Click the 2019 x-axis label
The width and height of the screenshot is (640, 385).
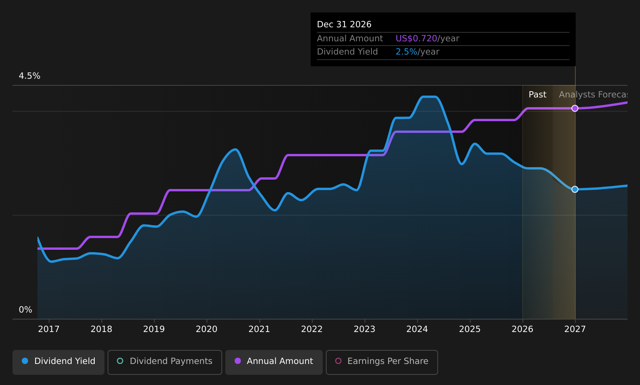point(154,329)
